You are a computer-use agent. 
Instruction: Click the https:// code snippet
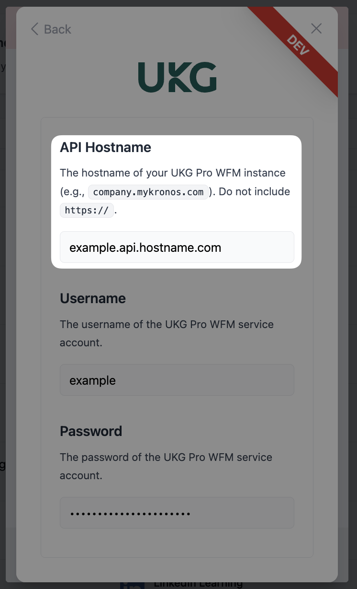click(x=87, y=210)
